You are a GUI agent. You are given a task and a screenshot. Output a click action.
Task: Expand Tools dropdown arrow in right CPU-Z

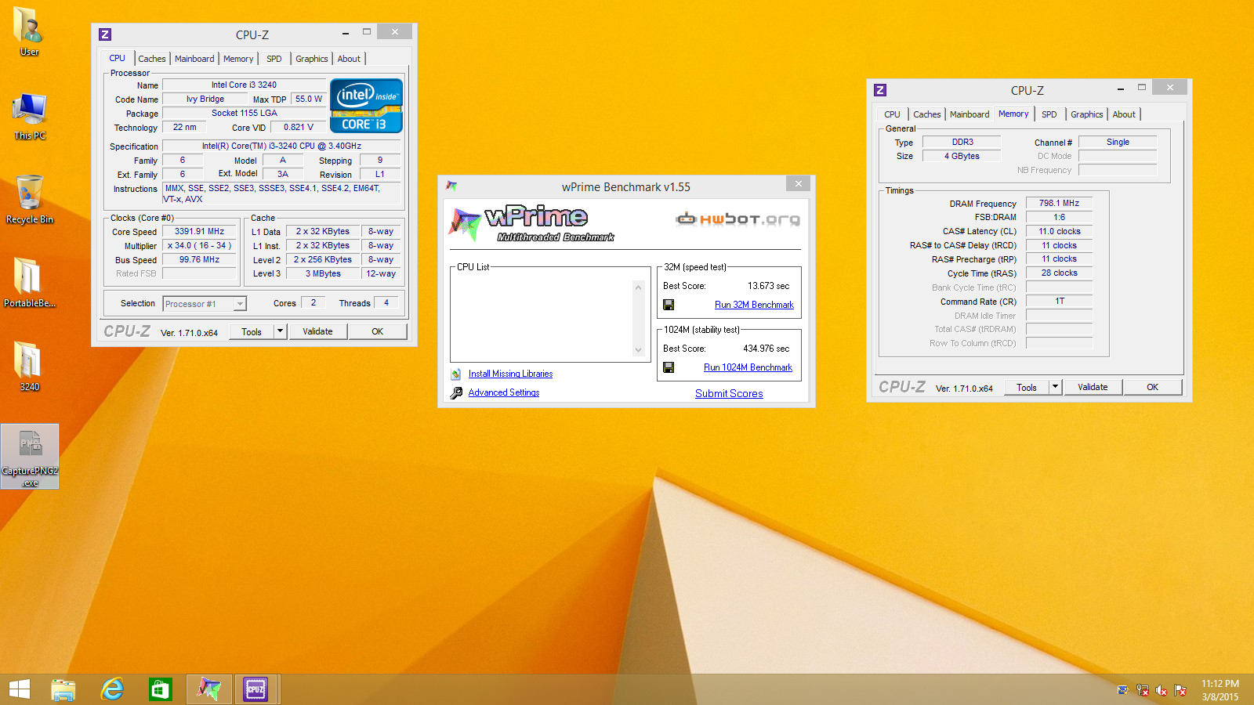click(x=1055, y=387)
